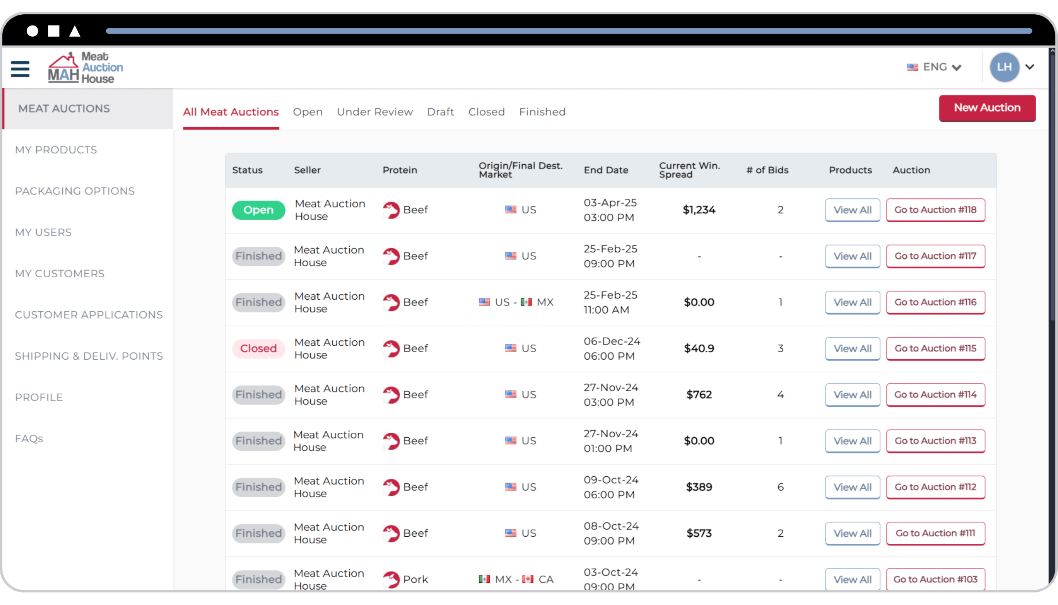Open My Customers in sidebar
This screenshot has width=1058, height=605.
coord(60,273)
